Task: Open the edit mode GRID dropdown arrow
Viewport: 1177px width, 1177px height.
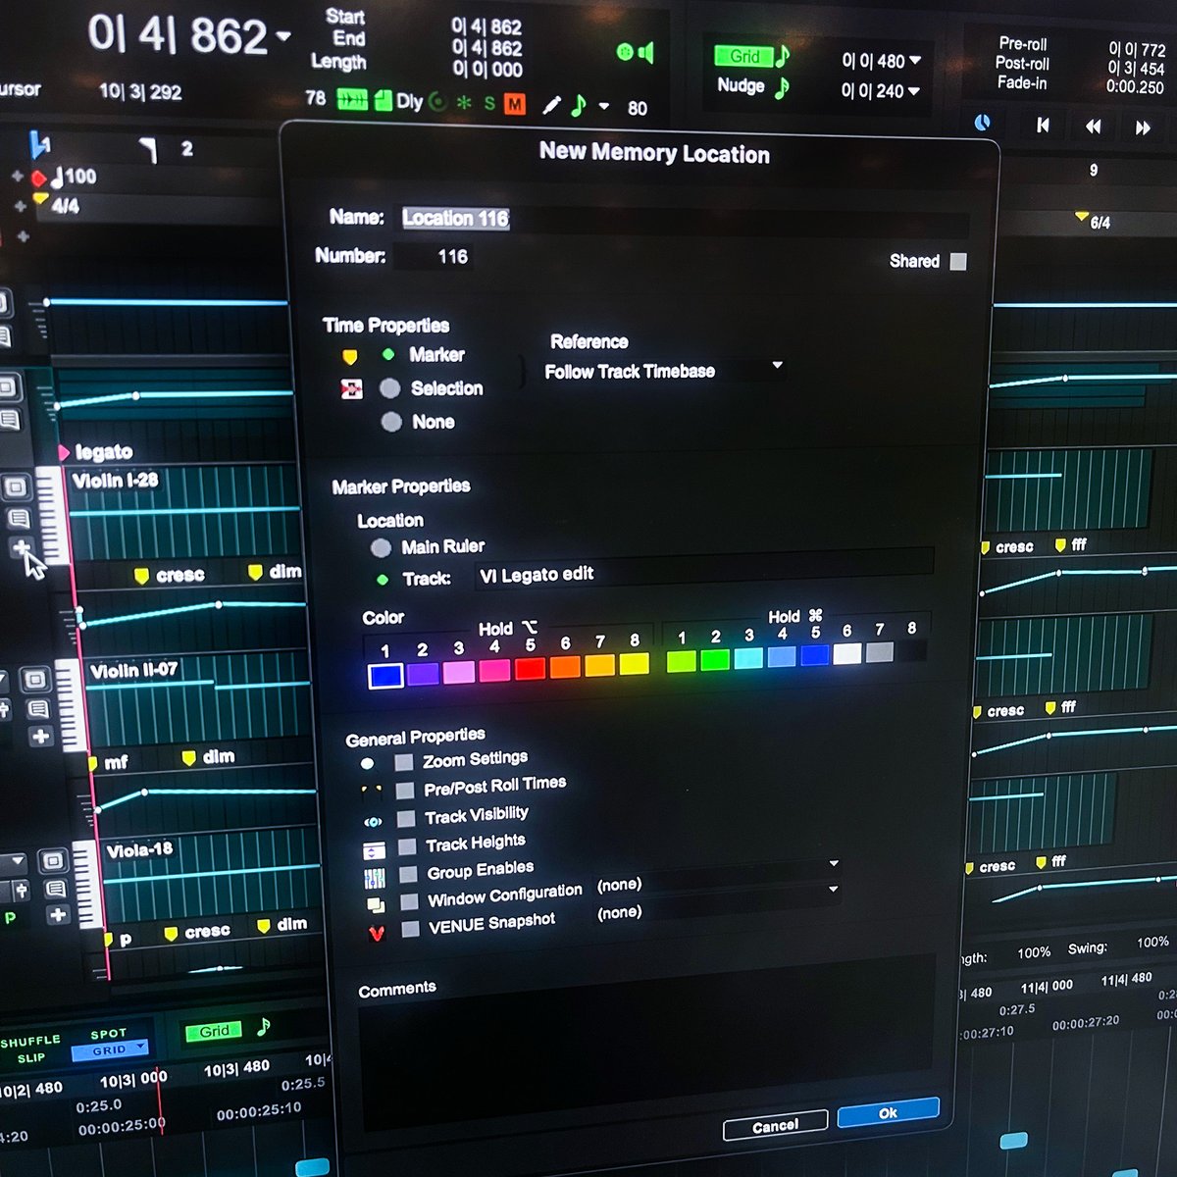Action: pyautogui.click(x=141, y=1047)
